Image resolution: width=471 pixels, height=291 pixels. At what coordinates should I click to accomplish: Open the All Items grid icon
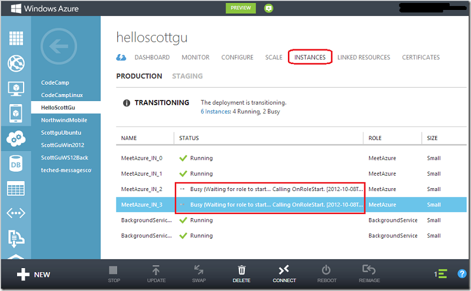[x=16, y=38]
